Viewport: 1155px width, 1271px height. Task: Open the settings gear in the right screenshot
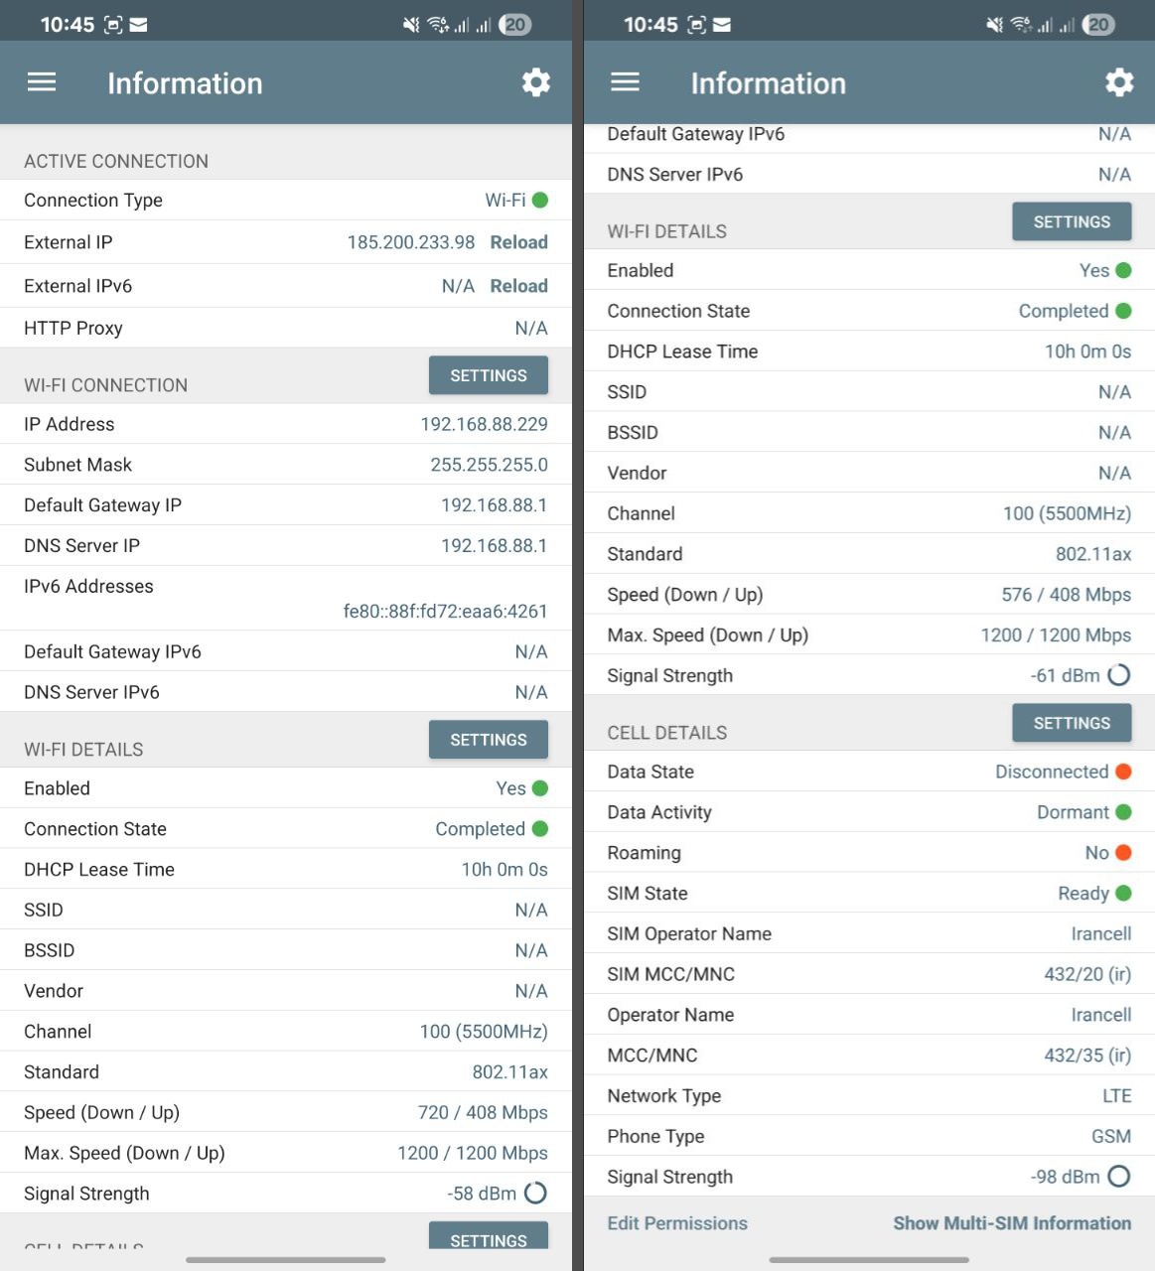coord(1119,82)
